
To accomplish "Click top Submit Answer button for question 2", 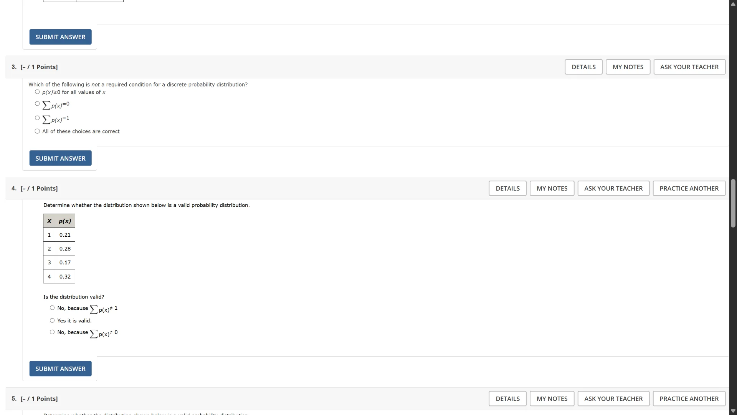I will click(60, 37).
